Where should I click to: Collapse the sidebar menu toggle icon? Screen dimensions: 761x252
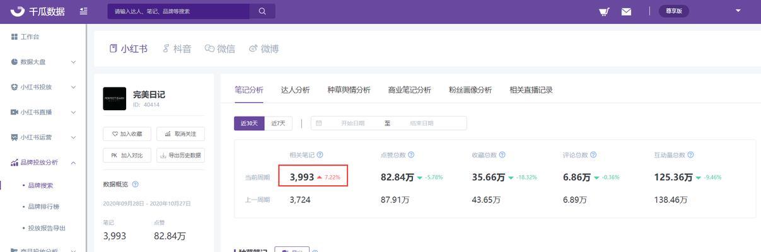[84, 11]
